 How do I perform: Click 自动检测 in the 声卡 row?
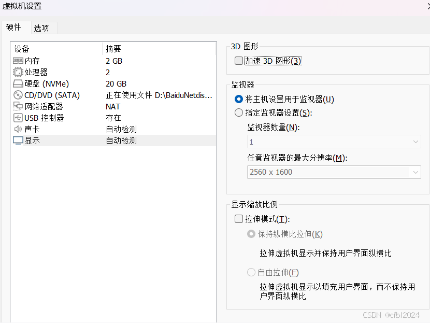[x=121, y=129]
